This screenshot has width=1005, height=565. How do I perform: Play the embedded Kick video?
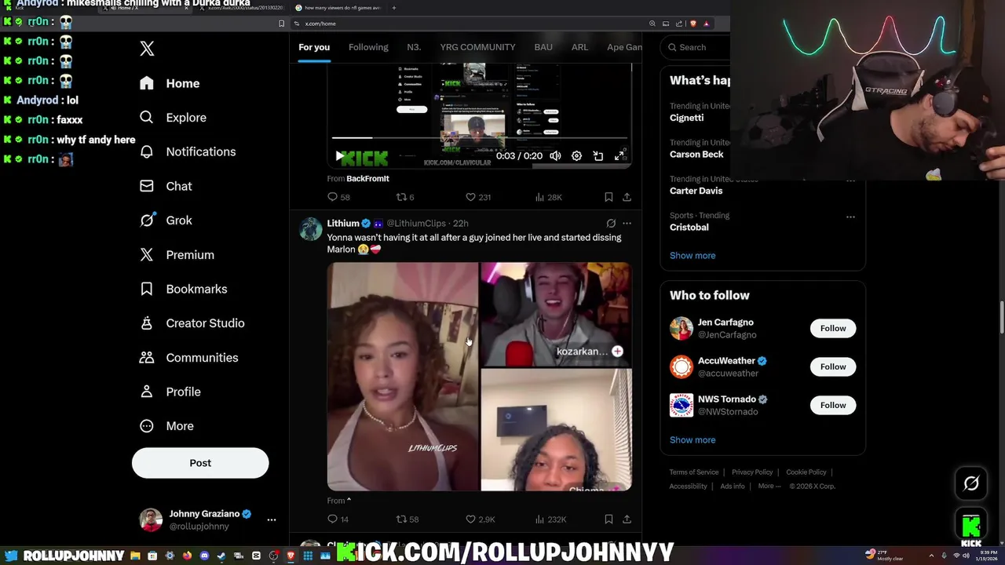(x=339, y=156)
